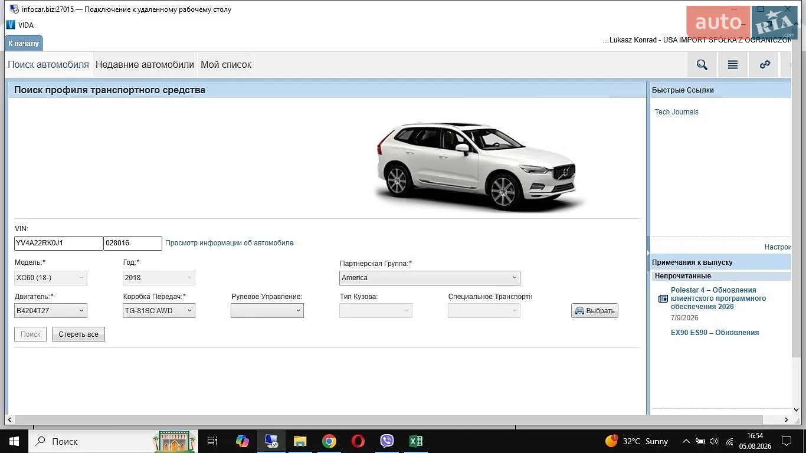Open the 32°C Sunny weather widget
Screen dimensions: 806x453
(637, 441)
